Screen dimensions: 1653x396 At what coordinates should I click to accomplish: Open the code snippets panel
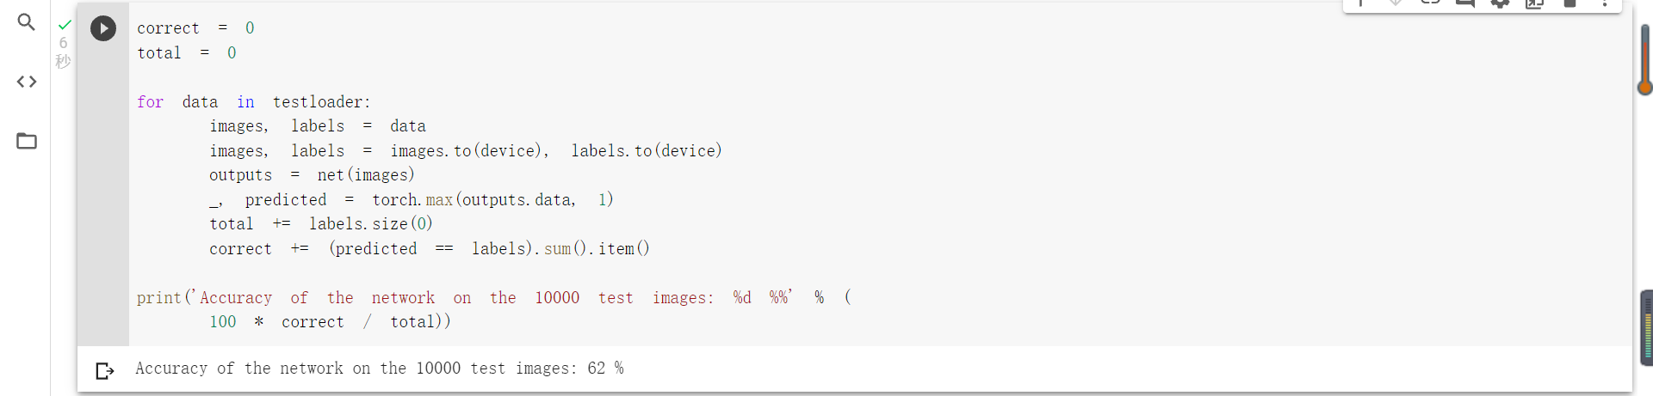[x=27, y=82]
